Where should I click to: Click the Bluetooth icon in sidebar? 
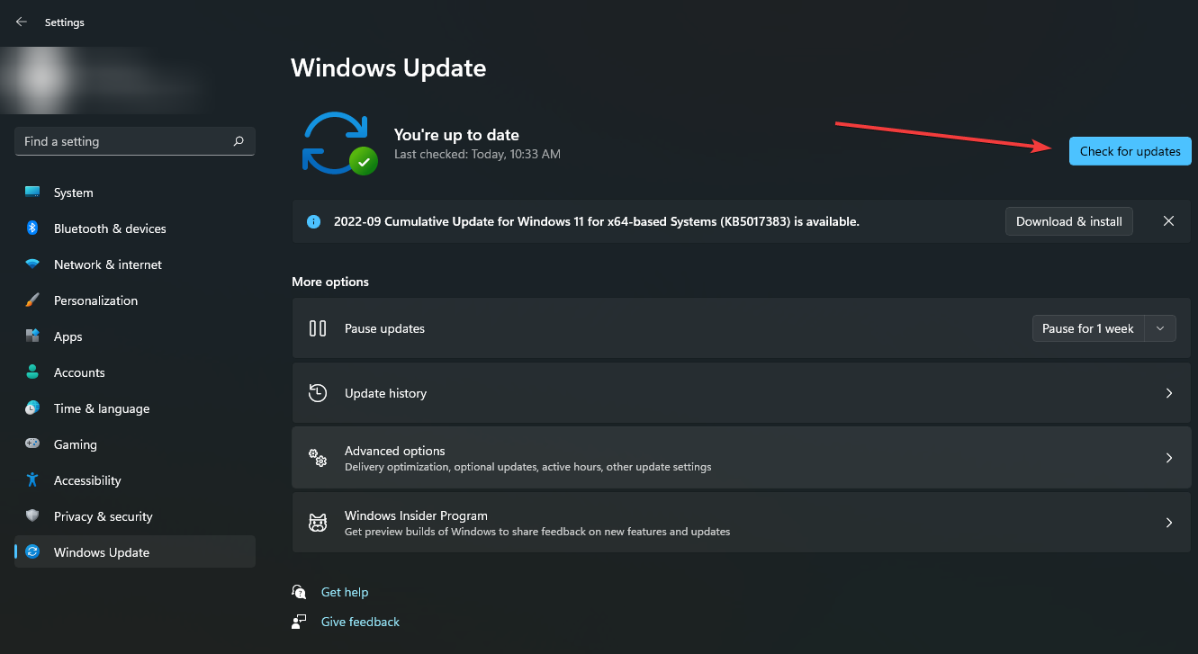click(x=32, y=228)
